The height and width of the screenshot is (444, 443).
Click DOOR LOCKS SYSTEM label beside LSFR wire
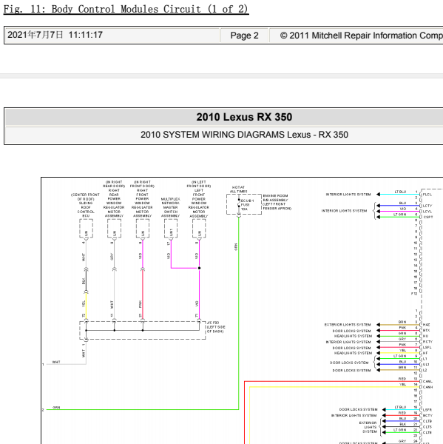point(358,409)
